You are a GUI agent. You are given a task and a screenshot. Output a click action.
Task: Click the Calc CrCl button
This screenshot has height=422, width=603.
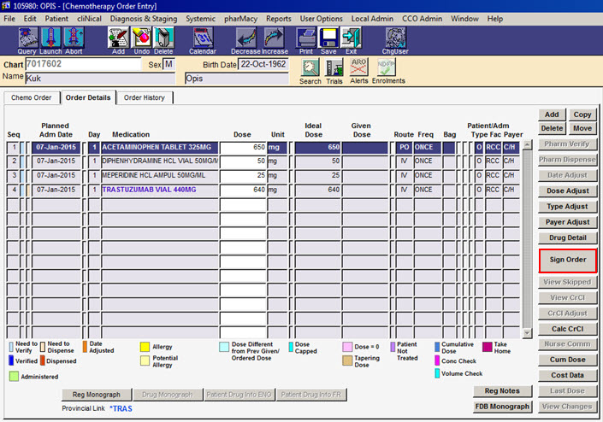click(x=568, y=329)
